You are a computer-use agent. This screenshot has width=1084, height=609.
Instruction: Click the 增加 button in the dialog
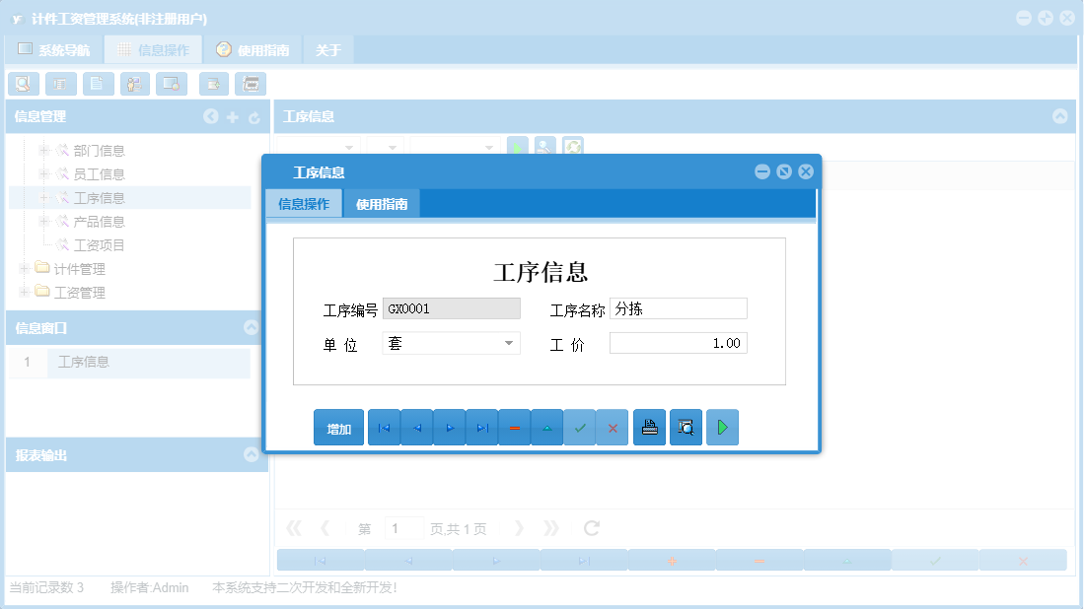338,427
